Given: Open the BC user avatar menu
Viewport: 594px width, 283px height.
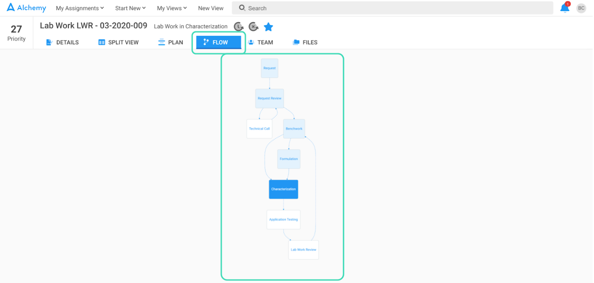Looking at the screenshot, I should click(x=581, y=8).
